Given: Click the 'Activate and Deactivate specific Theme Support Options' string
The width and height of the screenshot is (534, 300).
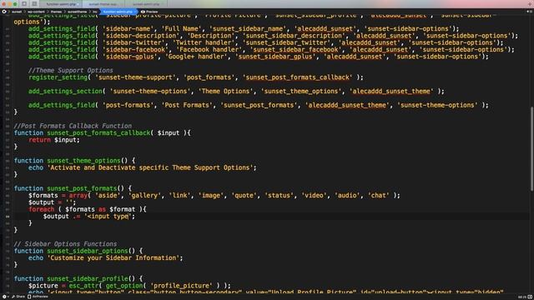Looking at the screenshot, I should click(150, 167).
